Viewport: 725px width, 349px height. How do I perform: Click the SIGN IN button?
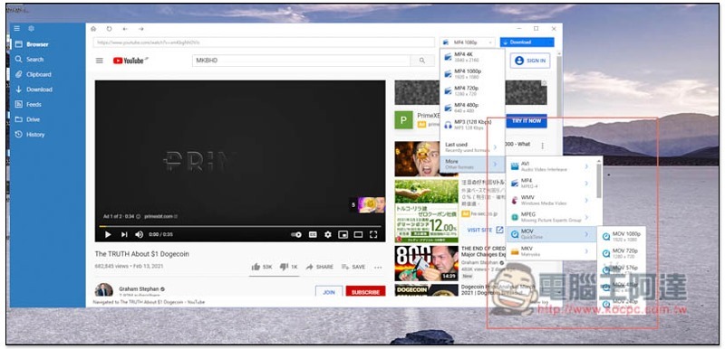(530, 61)
